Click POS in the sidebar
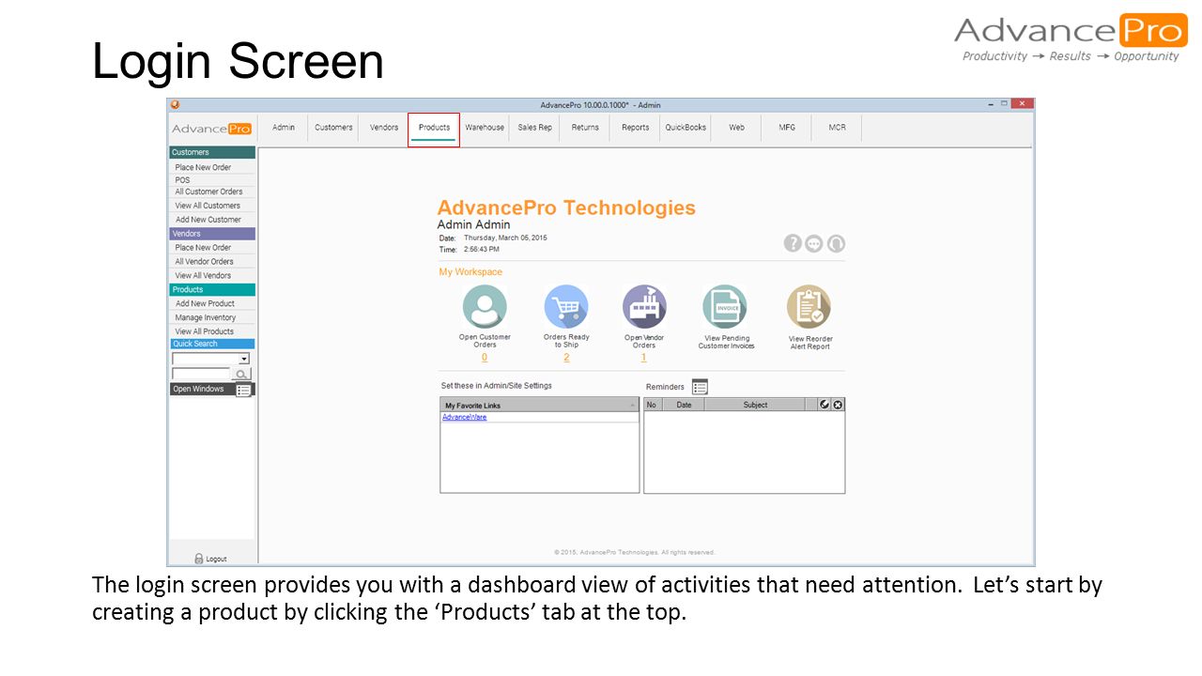Screen dimensions: 1202x676 tap(212, 179)
